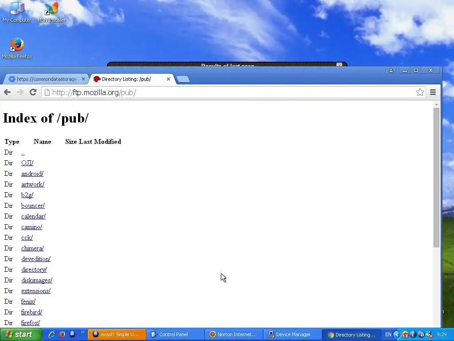This screenshot has height=341, width=454.
Task: Click the 'Name' column header
Action: point(42,142)
